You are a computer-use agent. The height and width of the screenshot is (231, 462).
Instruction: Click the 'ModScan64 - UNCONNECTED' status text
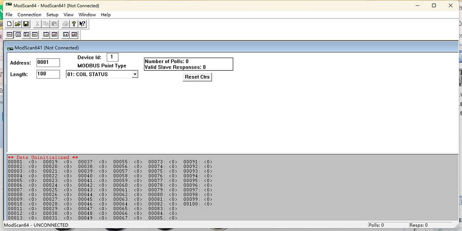tap(36, 225)
